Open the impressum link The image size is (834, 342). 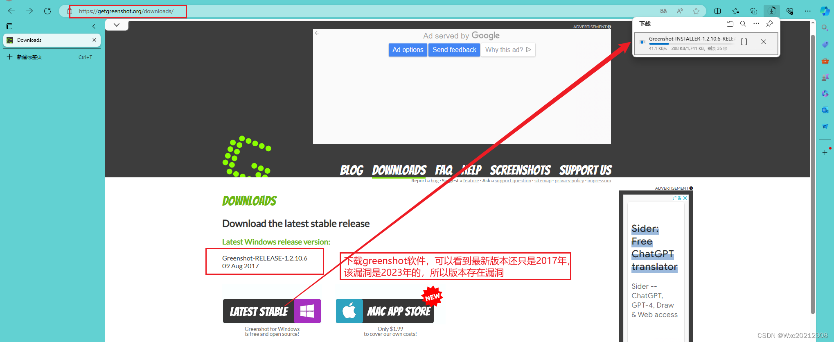click(599, 181)
